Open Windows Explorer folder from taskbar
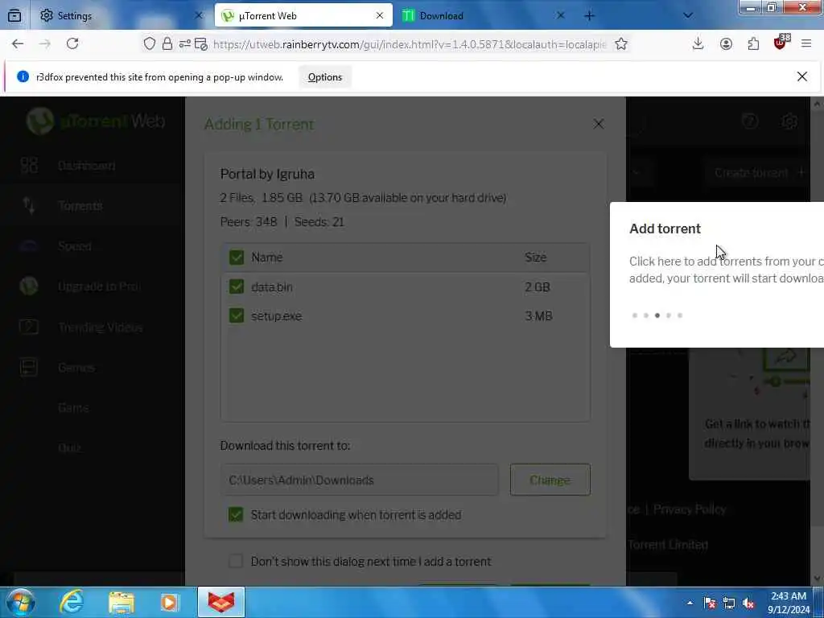Screen dimensions: 824x618 [x=122, y=602]
